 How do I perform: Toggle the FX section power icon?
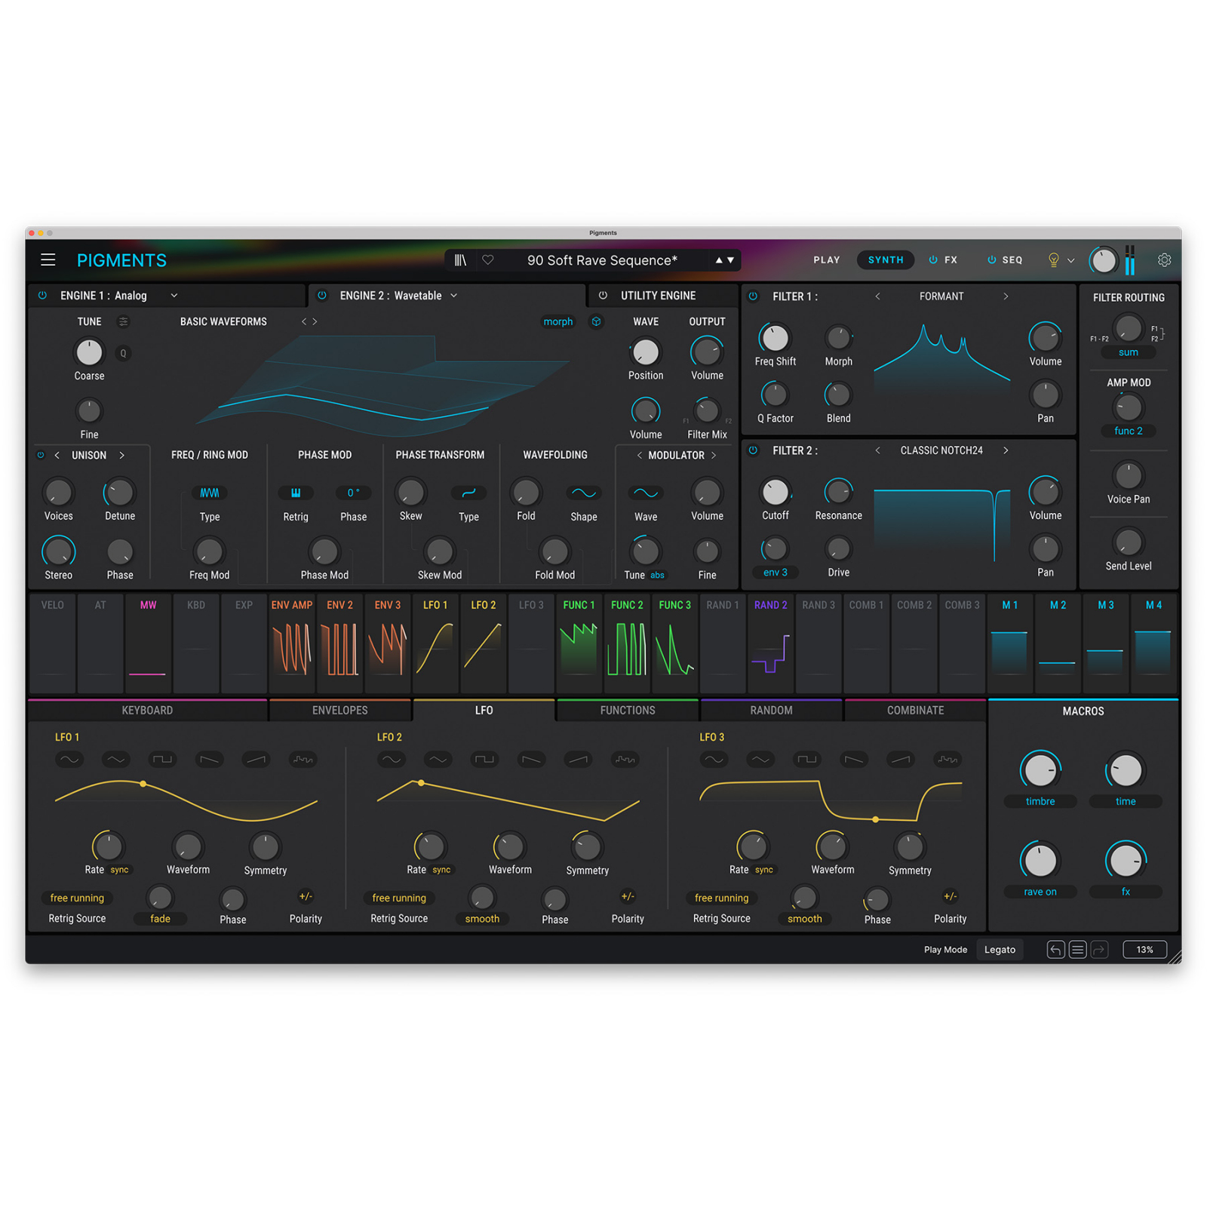(933, 260)
